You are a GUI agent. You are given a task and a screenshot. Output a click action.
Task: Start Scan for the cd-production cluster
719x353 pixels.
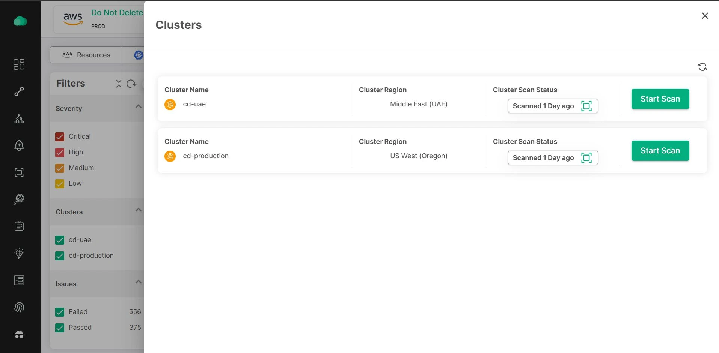[660, 151]
